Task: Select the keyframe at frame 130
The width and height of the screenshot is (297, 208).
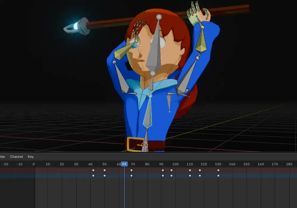Action: pyautogui.click(x=218, y=170)
